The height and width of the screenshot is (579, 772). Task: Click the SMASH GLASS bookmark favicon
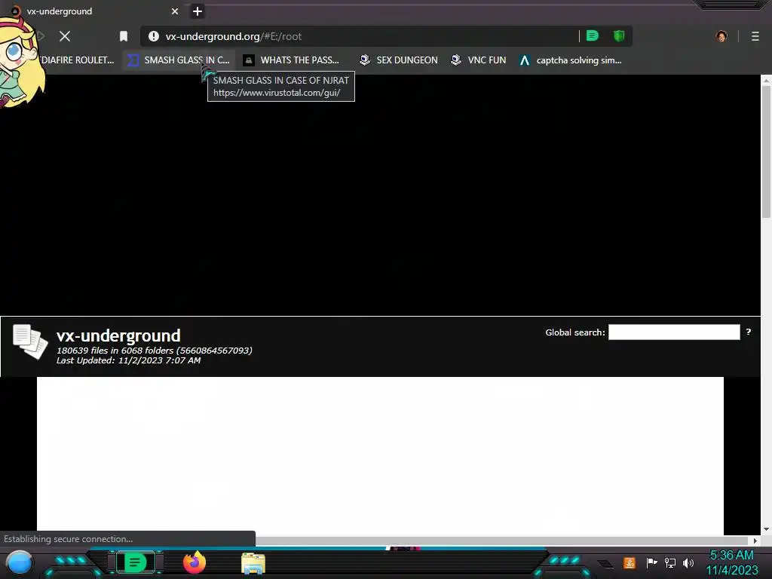pos(133,60)
